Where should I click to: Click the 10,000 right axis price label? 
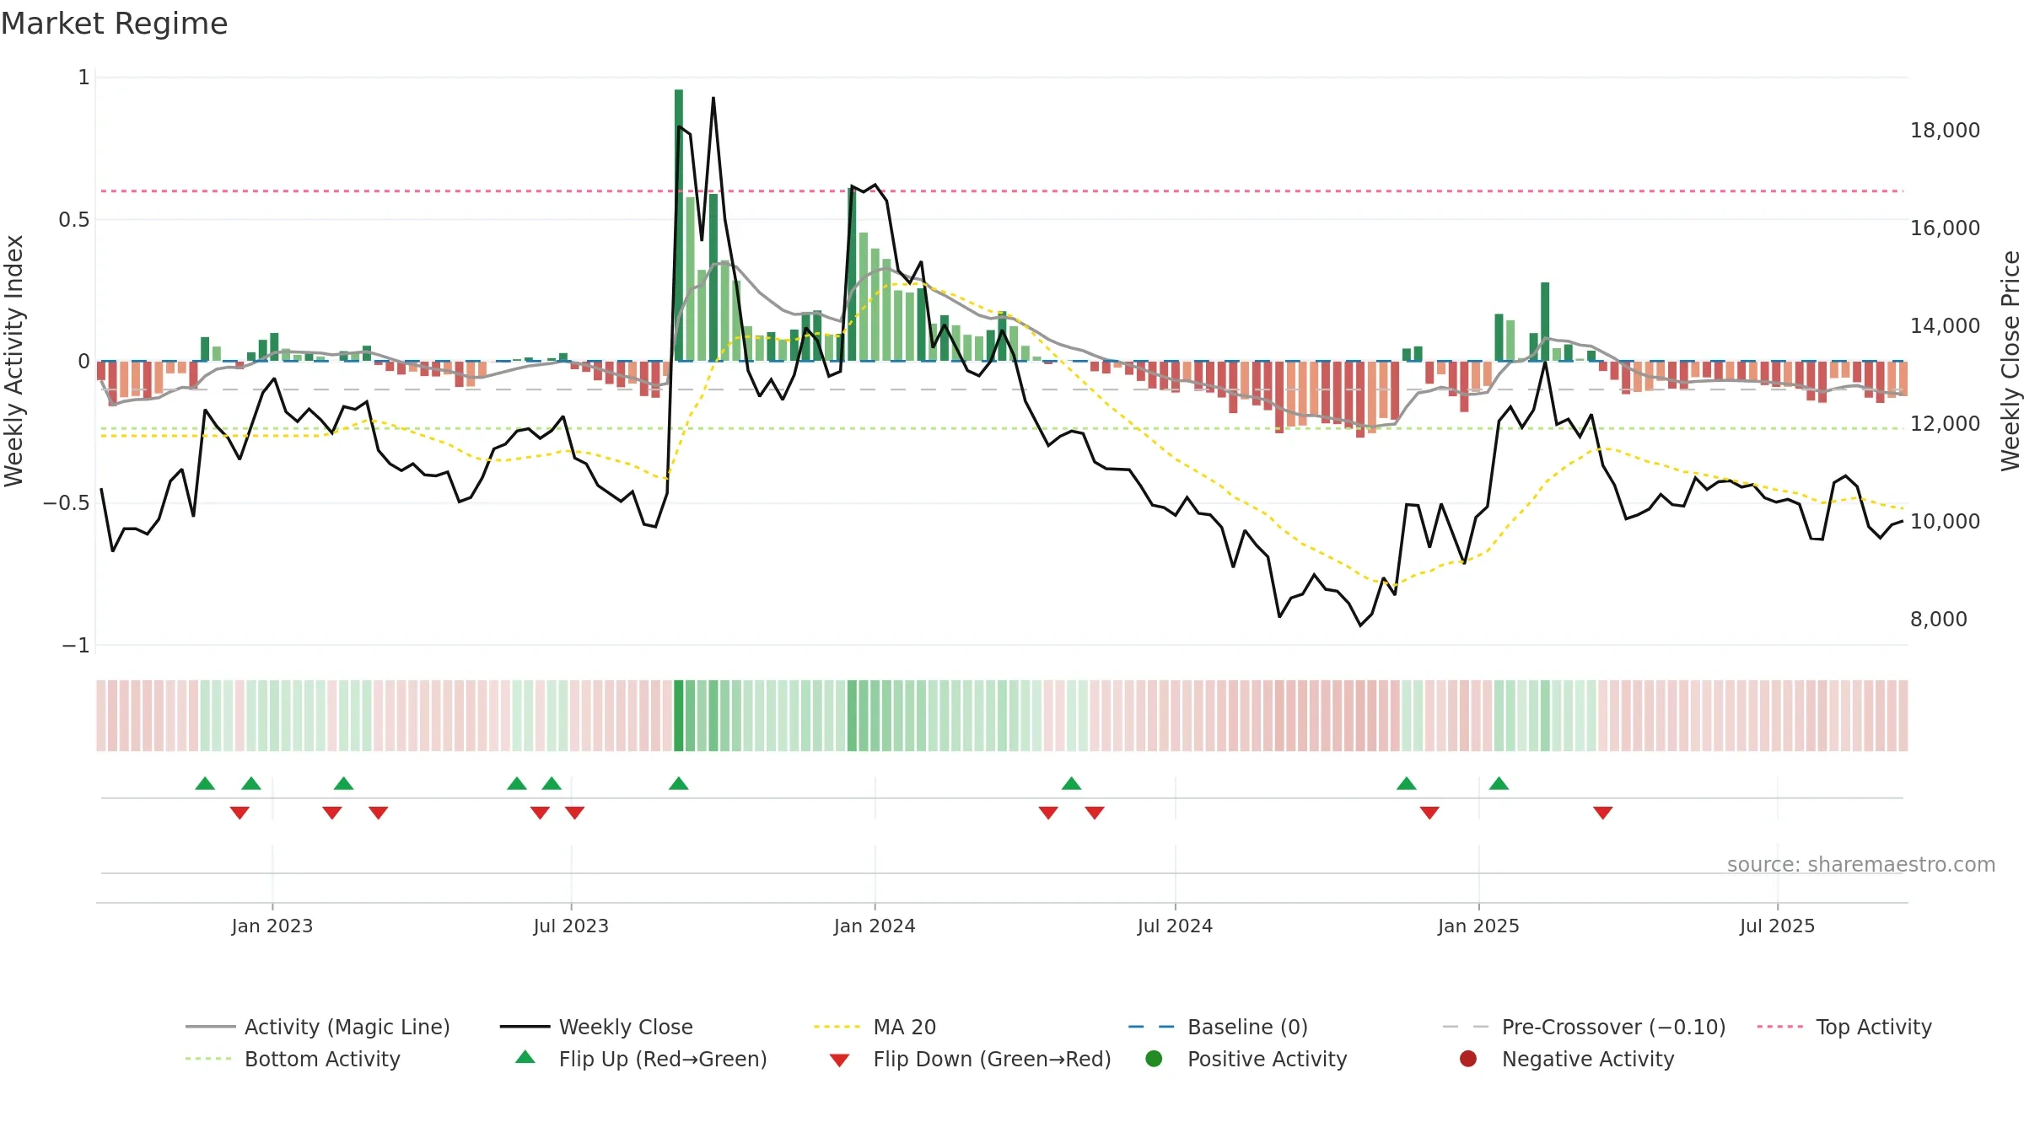click(x=1945, y=522)
